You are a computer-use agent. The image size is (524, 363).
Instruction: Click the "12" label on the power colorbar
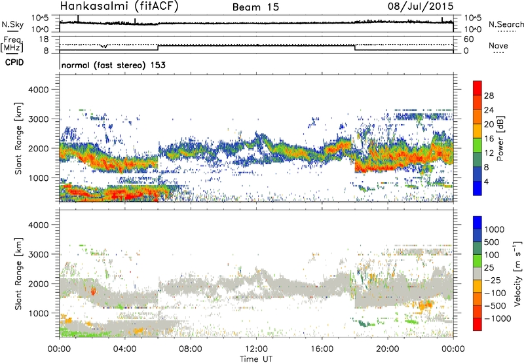(489, 153)
